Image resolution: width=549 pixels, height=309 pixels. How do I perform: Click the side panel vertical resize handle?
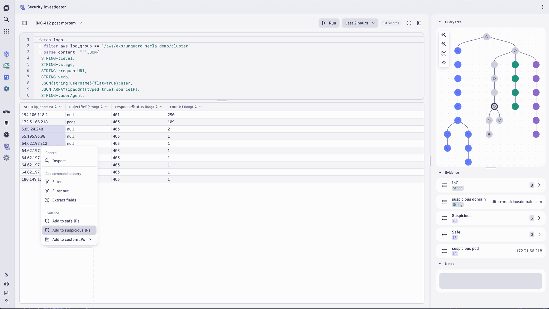tap(430, 161)
